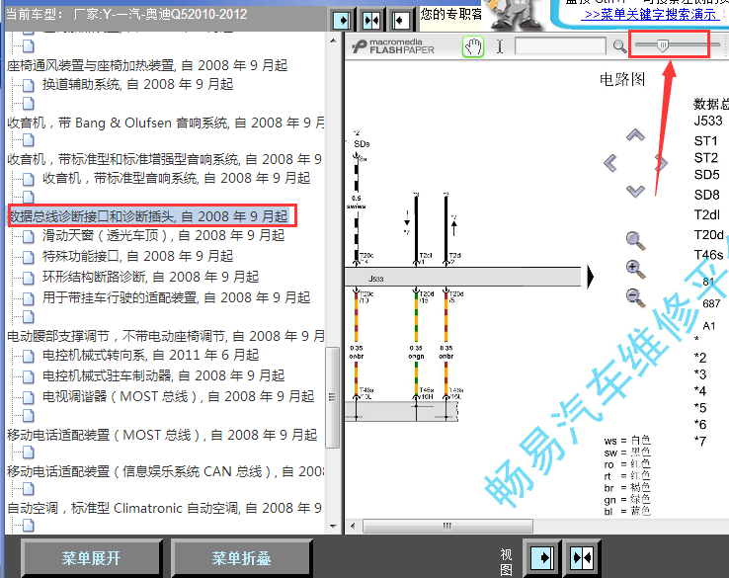Pan diagram up with the up arrow
729x578 pixels.
click(635, 134)
